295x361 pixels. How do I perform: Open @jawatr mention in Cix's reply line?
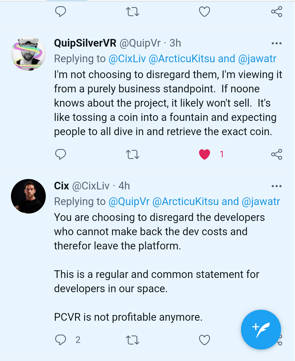click(261, 201)
